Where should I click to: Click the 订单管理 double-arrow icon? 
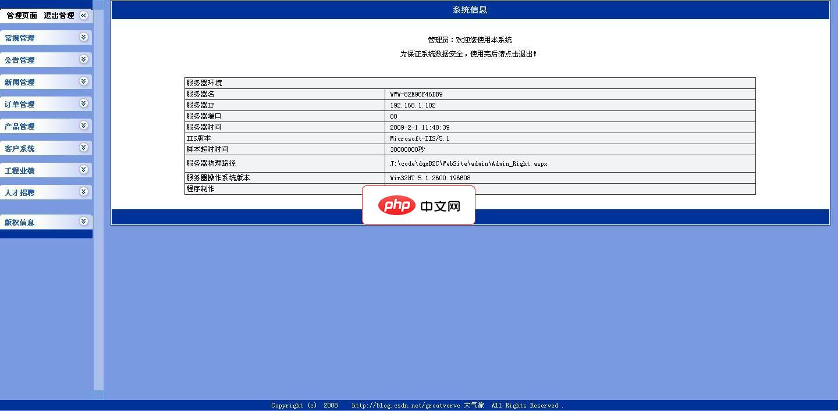point(85,103)
